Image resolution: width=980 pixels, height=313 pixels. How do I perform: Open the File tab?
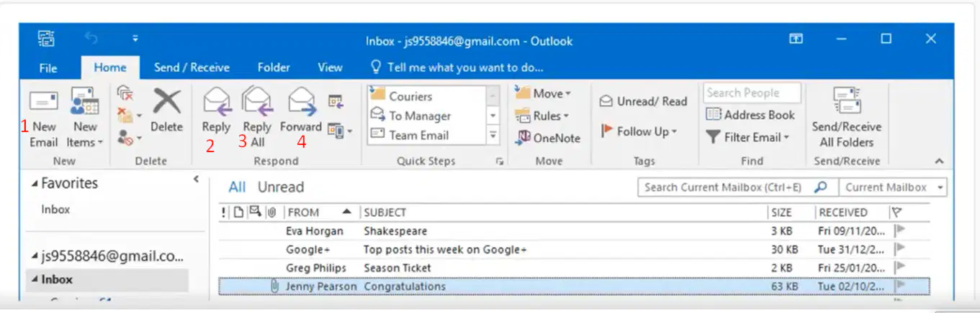pos(48,67)
